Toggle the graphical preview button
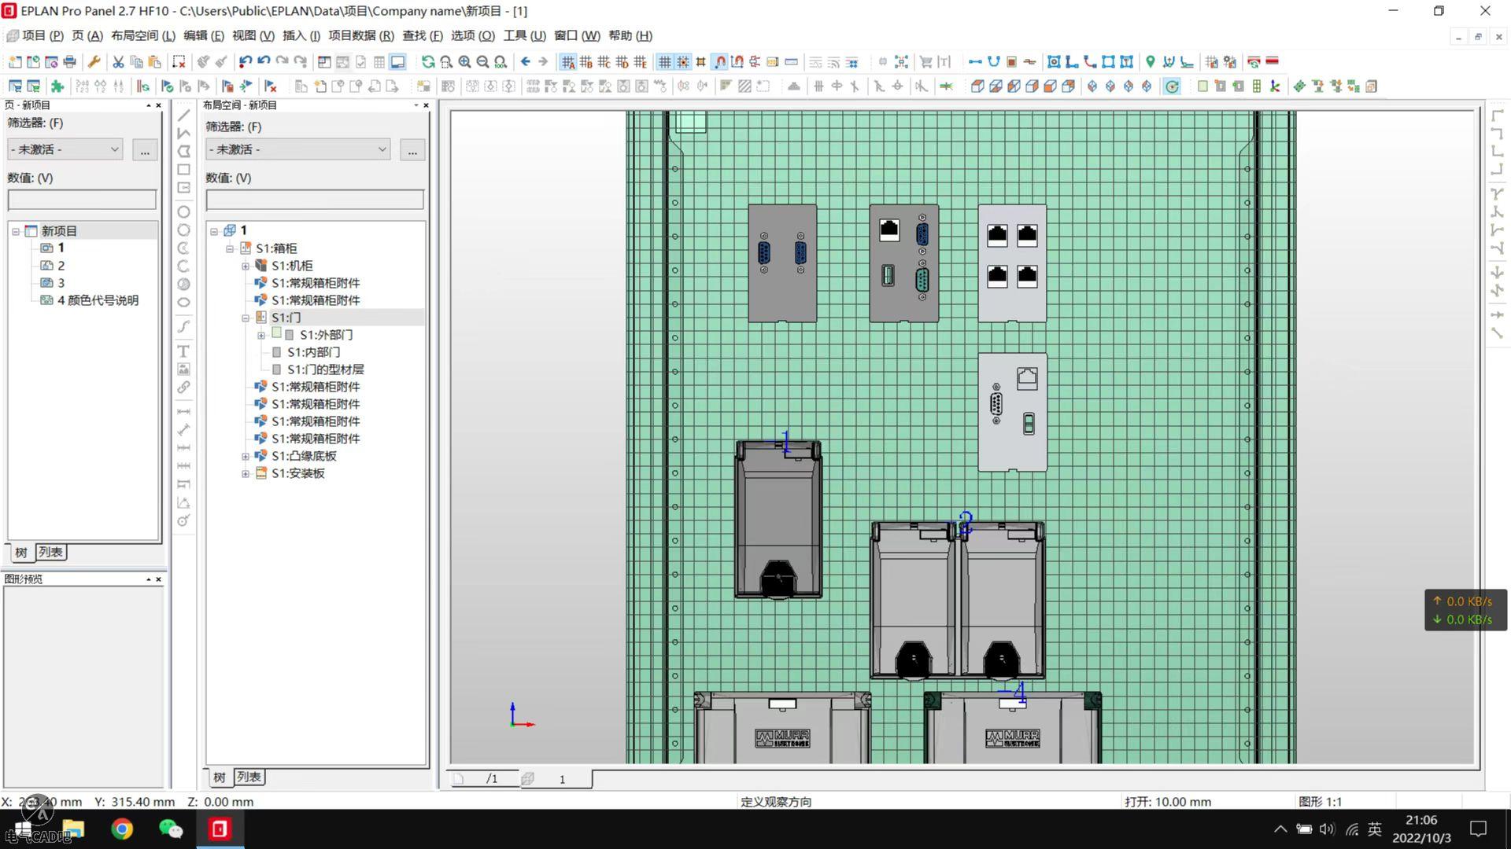Image resolution: width=1511 pixels, height=849 pixels. pos(398,61)
